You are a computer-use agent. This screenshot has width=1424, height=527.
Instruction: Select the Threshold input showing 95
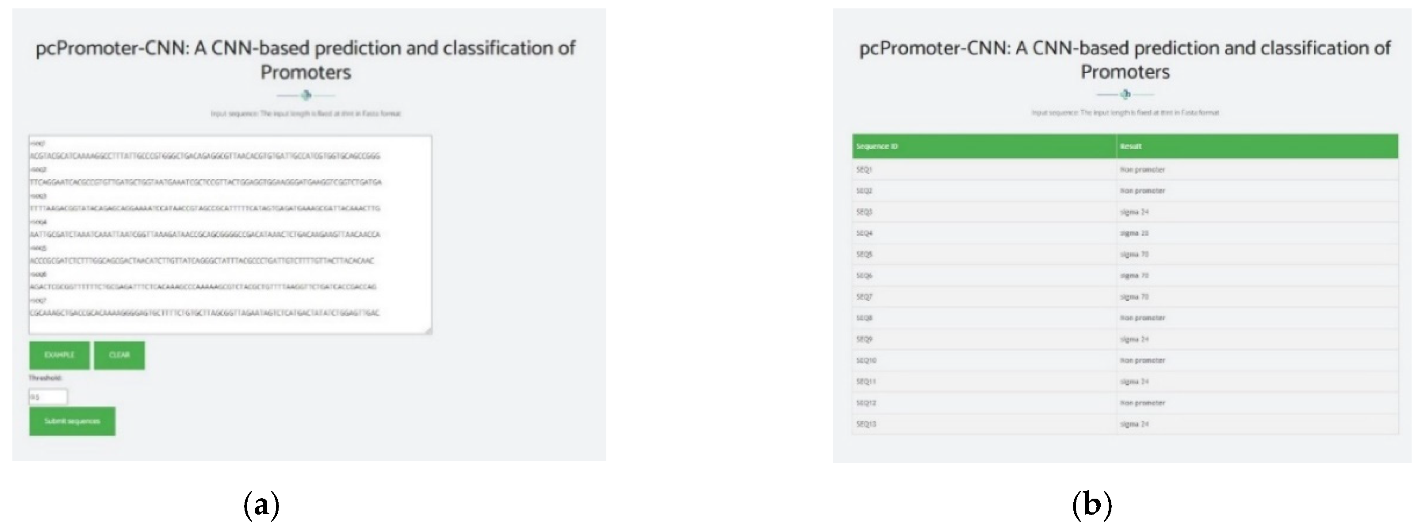point(49,396)
